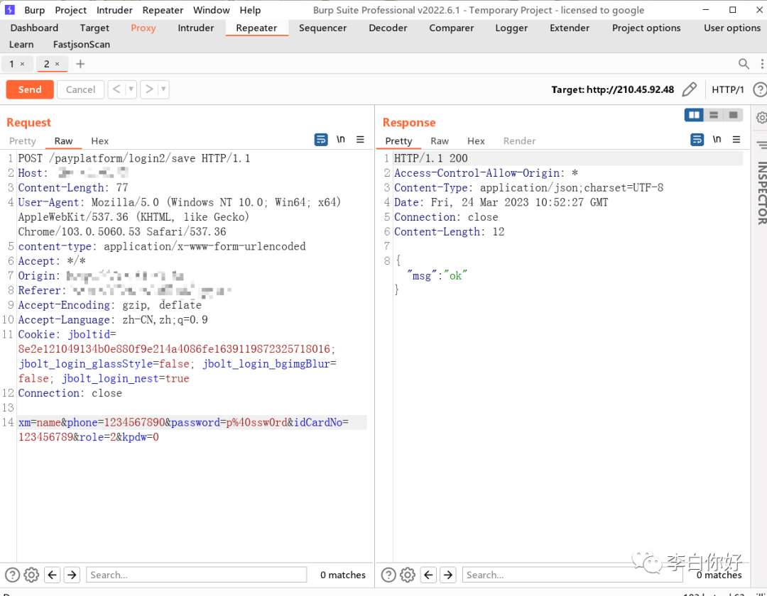The height and width of the screenshot is (596, 767).
Task: Open the Learn tab
Action: point(21,45)
